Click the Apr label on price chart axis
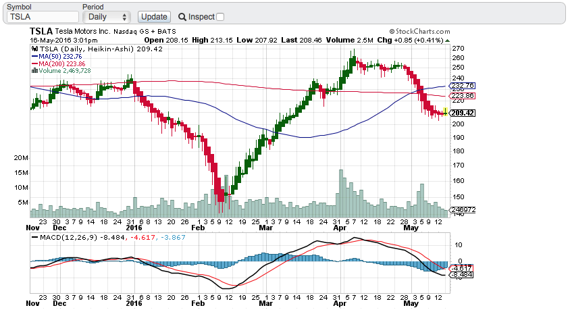570x312 pixels. [x=340, y=228]
